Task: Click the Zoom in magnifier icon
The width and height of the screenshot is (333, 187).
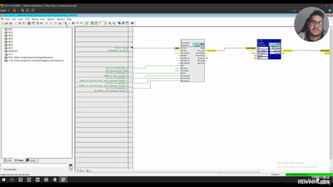Action: (x=110, y=23)
